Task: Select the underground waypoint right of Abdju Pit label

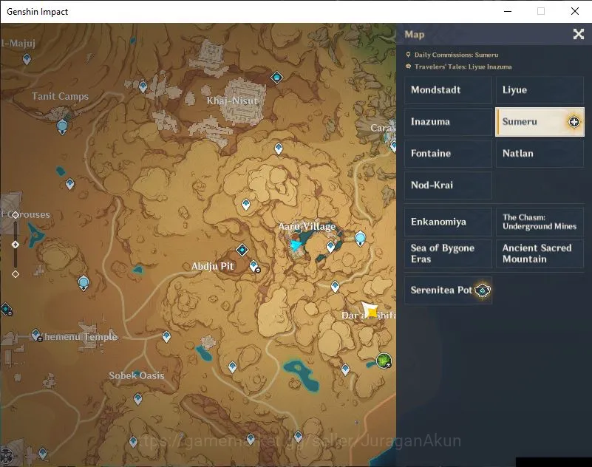Action: point(254,266)
